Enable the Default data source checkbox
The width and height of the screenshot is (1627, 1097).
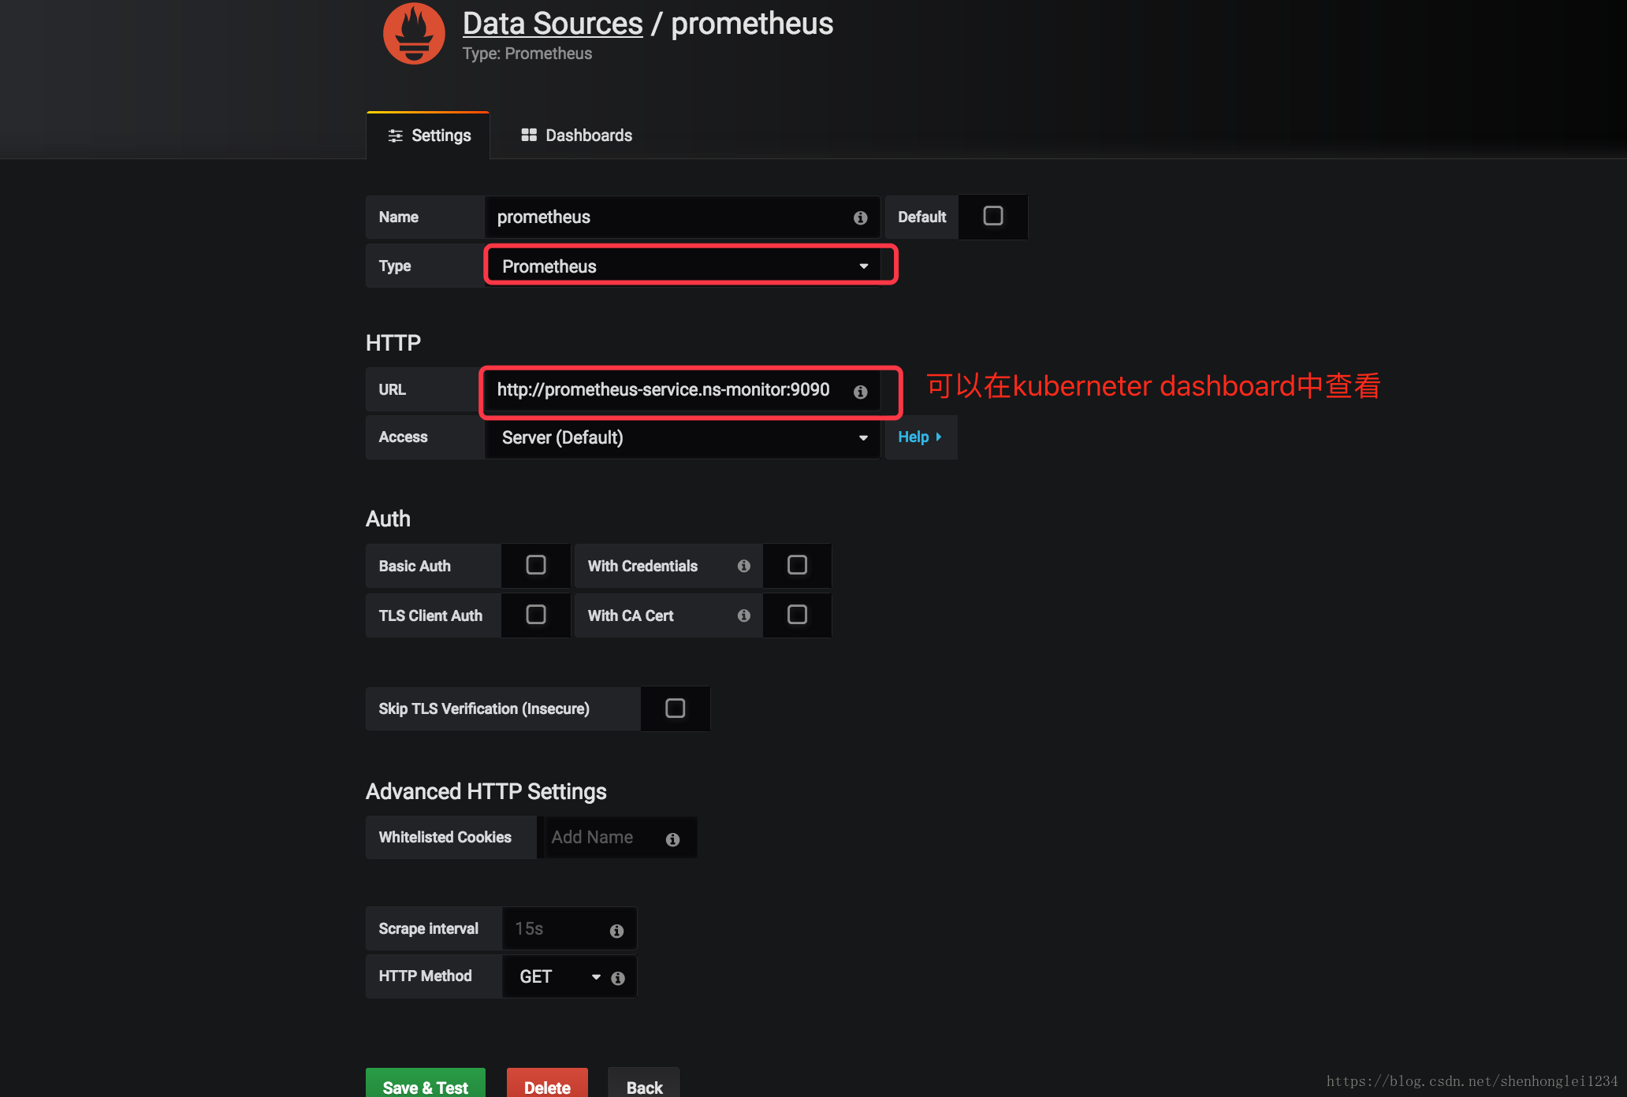tap(992, 216)
